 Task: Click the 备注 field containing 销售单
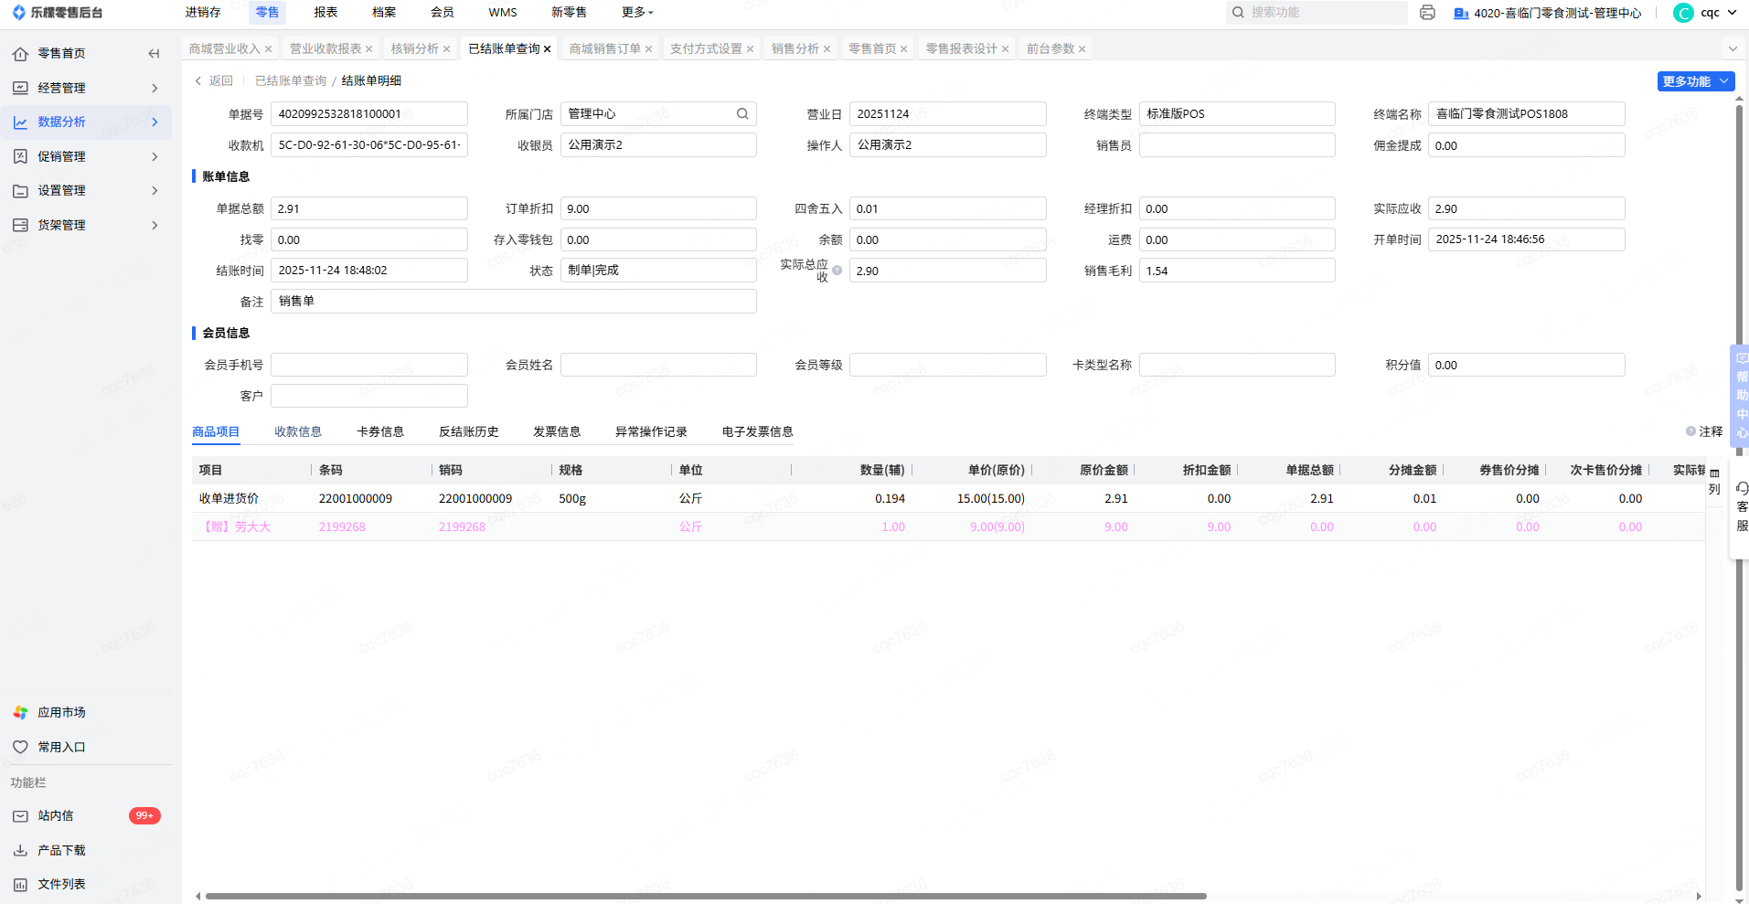514,302
